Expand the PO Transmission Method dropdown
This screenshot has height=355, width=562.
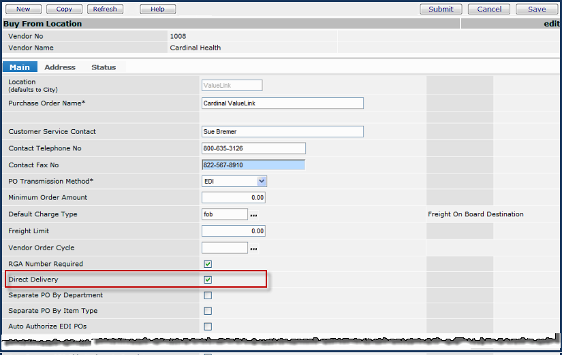[262, 181]
